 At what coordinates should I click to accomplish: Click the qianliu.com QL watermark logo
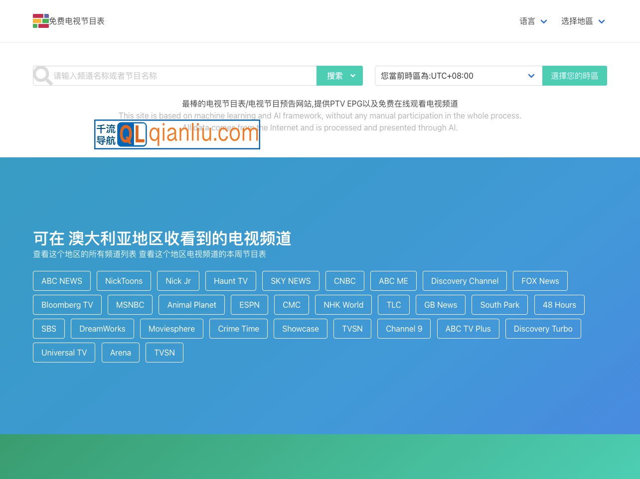point(177,134)
